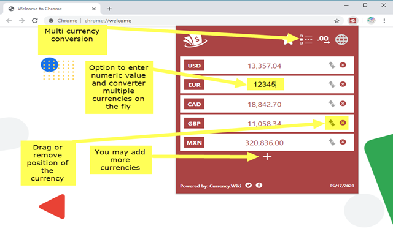Click the reorder arrows on GBP row
Viewport: 393px width, 245px height.
pyautogui.click(x=332, y=123)
